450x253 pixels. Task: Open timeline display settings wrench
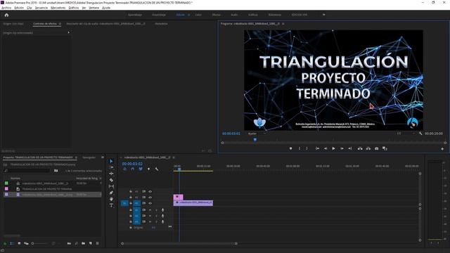157,169
